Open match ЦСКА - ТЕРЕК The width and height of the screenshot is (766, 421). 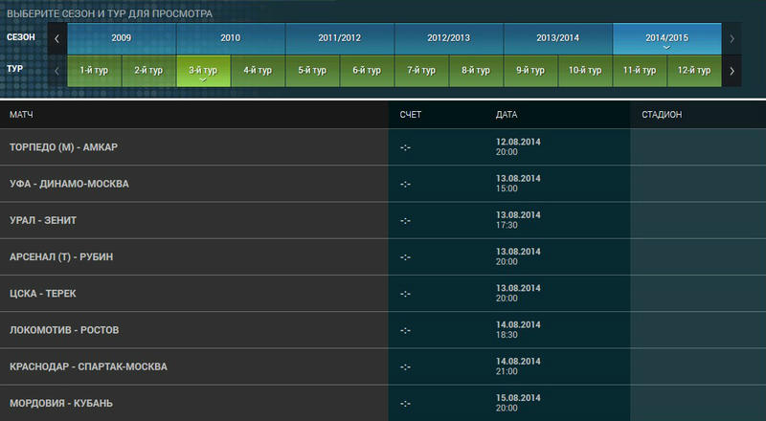pyautogui.click(x=43, y=294)
